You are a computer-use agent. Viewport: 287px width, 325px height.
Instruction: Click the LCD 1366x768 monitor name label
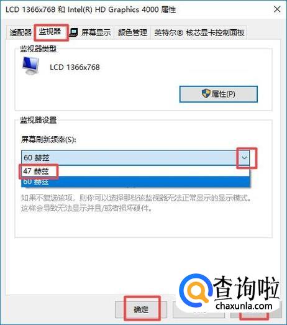tap(75, 67)
